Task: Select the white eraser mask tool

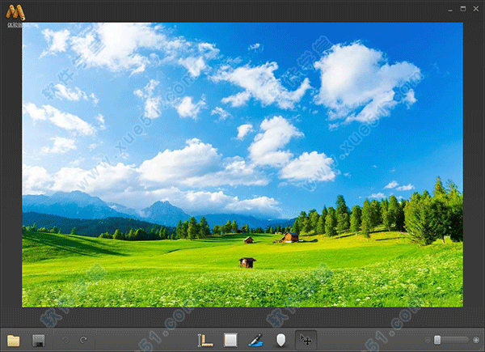Action: [281, 340]
